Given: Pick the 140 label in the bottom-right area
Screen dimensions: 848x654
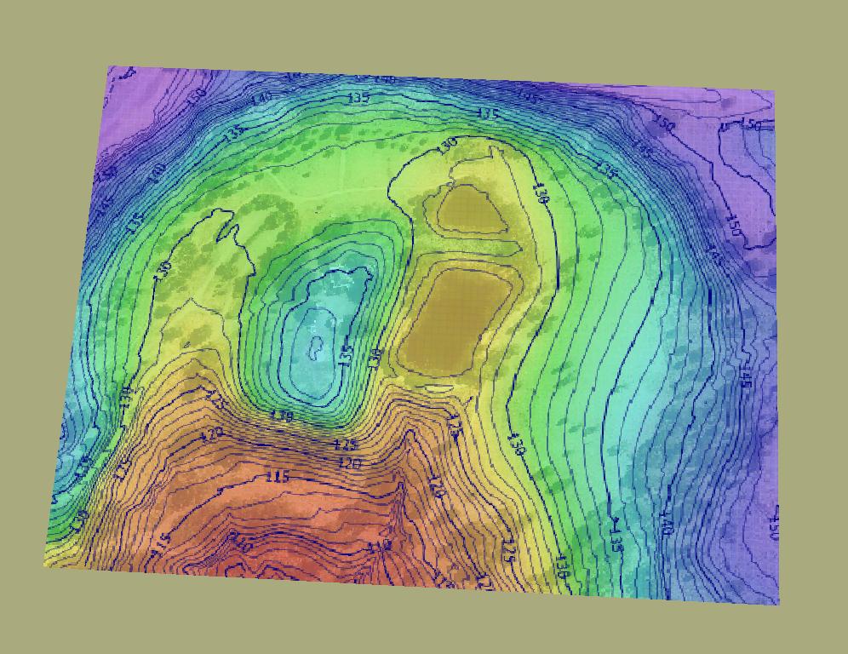Looking at the screenshot, I should click(x=665, y=526).
